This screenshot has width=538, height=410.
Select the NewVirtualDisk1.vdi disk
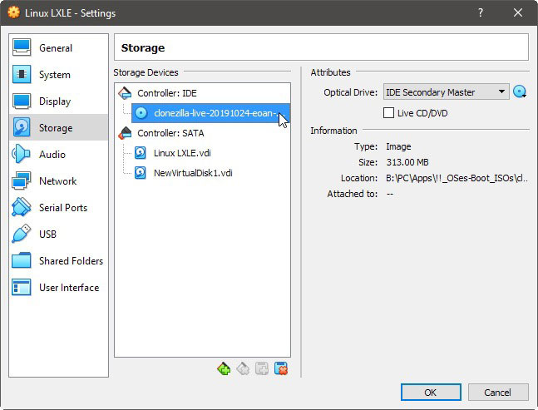pyautogui.click(x=193, y=173)
